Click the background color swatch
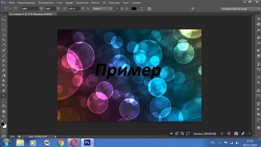The height and width of the screenshot is (147, 261). 5,127
